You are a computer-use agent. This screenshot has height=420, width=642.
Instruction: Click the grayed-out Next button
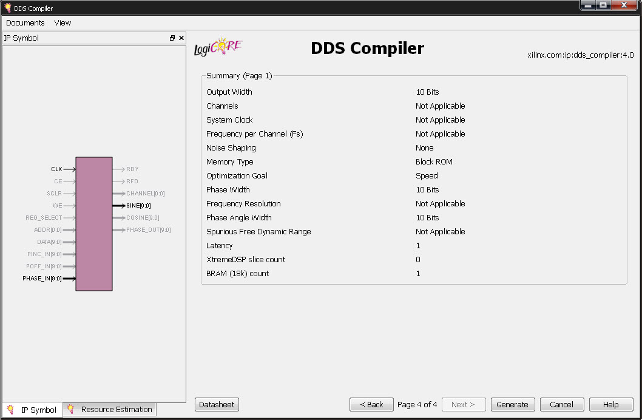[x=464, y=405]
